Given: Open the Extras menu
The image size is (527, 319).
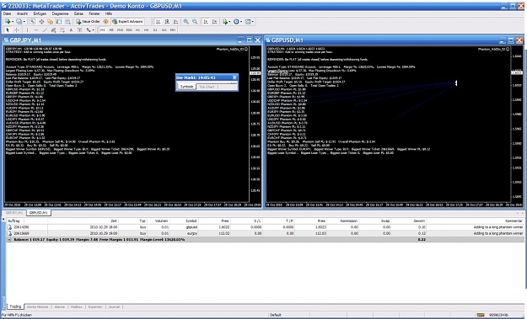Looking at the screenshot, I should coord(78,13).
